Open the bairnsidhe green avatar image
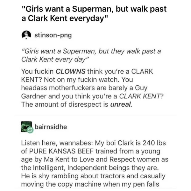191x191 pixels. coord(26,127)
